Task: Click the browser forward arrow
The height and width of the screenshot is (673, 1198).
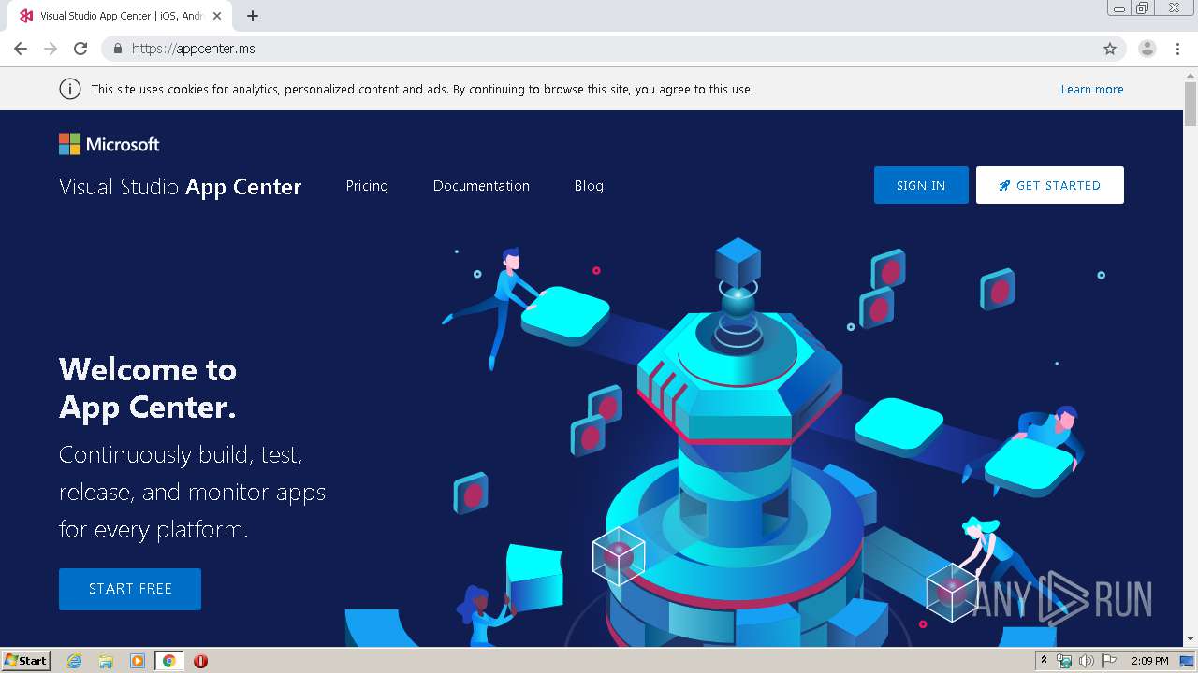Action: (x=51, y=49)
